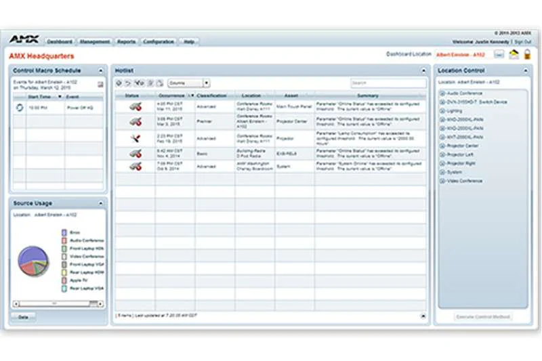
Task: Open the Dashboard tab
Action: tap(60, 42)
